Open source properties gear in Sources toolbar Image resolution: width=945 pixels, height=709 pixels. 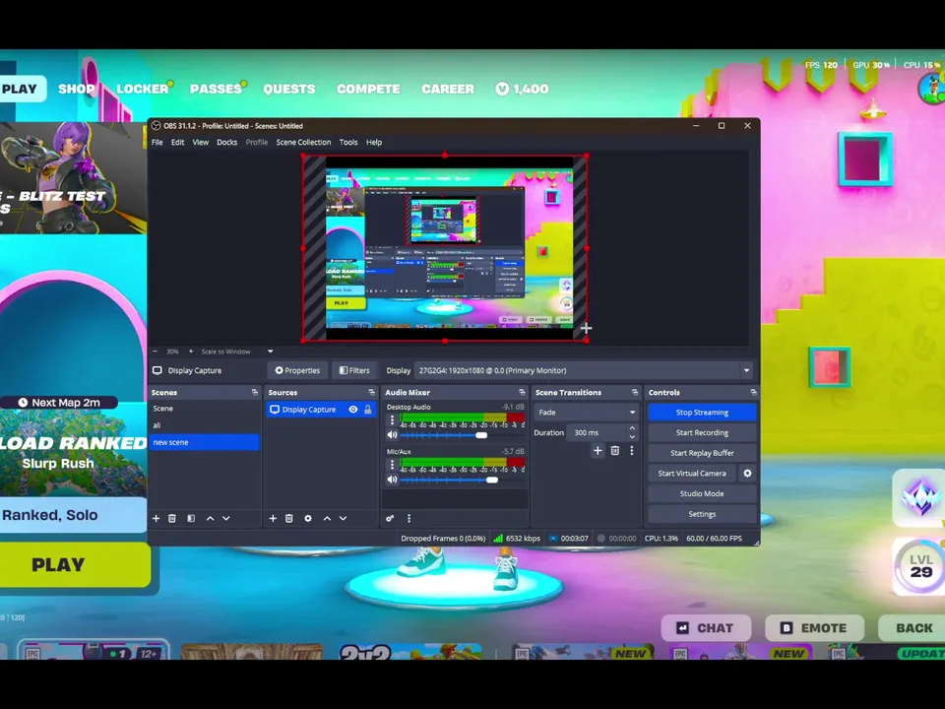(308, 519)
